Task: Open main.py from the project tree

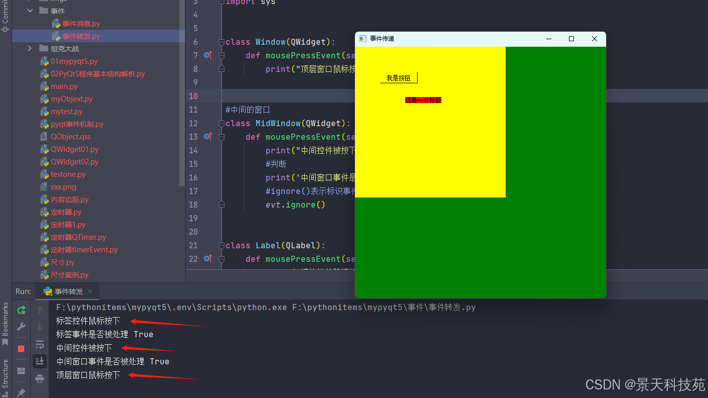Action: click(x=64, y=86)
